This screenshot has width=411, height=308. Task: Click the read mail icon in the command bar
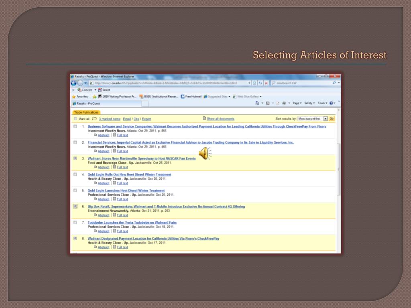click(278, 103)
